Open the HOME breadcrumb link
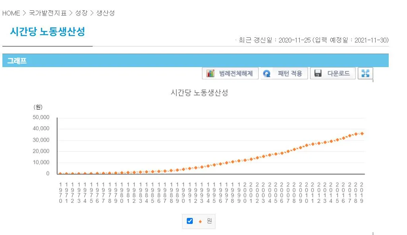 [x=11, y=13]
